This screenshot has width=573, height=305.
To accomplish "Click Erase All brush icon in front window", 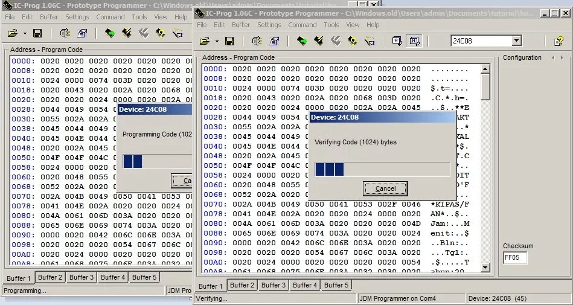I will point(370,41).
